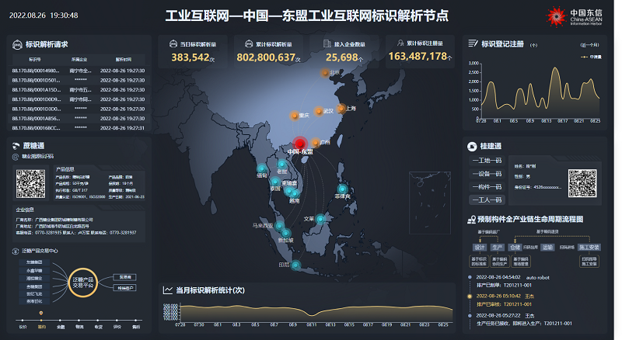Click the 所属企业 column header
This screenshot has height=340, width=622.
(79, 60)
